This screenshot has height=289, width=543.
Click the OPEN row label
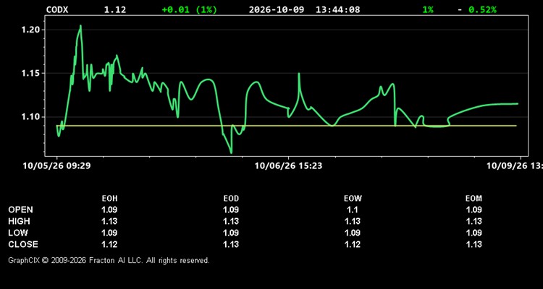[21, 210]
